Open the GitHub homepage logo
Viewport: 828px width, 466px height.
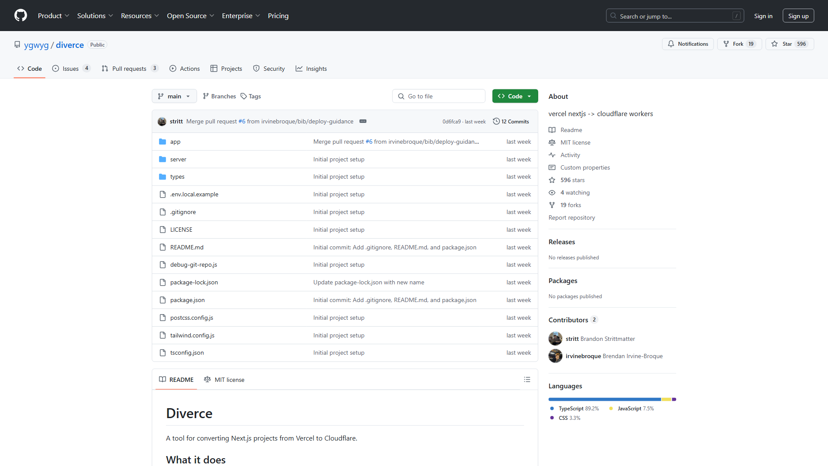pos(21,16)
